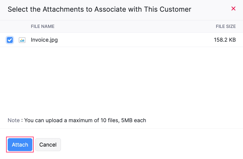Image resolution: width=243 pixels, height=159 pixels.
Task: Click the Cancel button
Action: click(x=48, y=145)
